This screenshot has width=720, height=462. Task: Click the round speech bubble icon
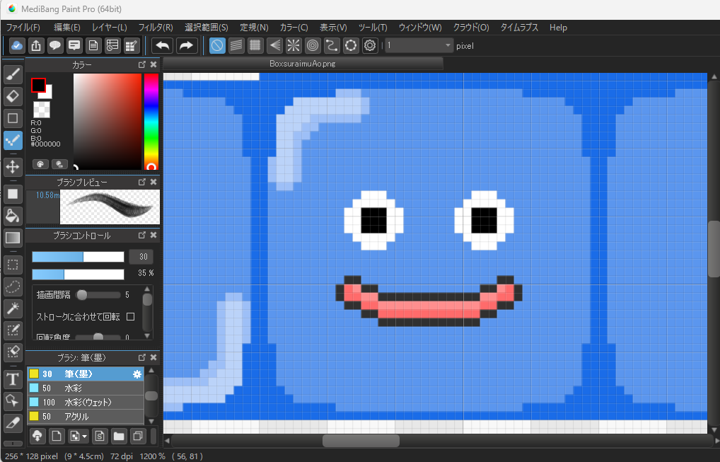click(x=55, y=45)
